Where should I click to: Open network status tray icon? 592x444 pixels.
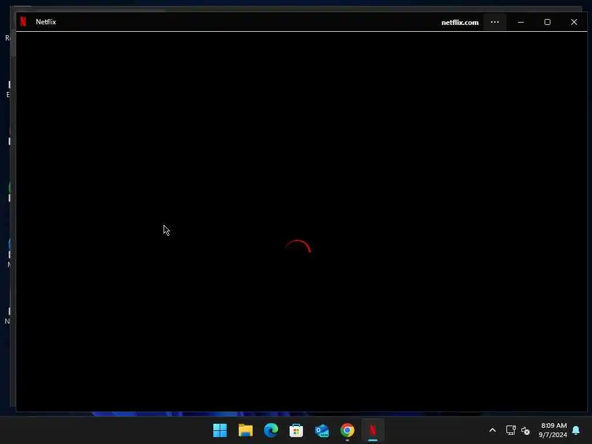pyautogui.click(x=511, y=430)
